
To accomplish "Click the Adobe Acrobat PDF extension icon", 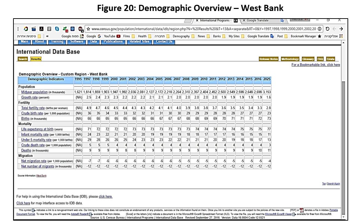I will click(41, 29).
